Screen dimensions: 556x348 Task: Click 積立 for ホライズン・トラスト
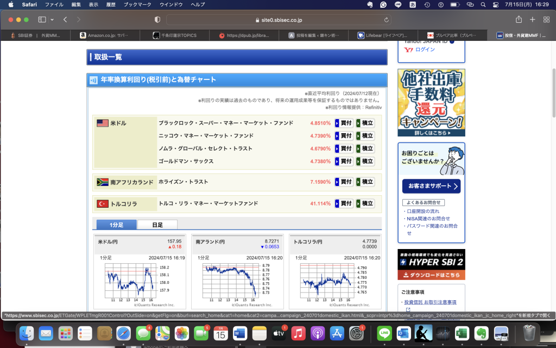pyautogui.click(x=365, y=182)
